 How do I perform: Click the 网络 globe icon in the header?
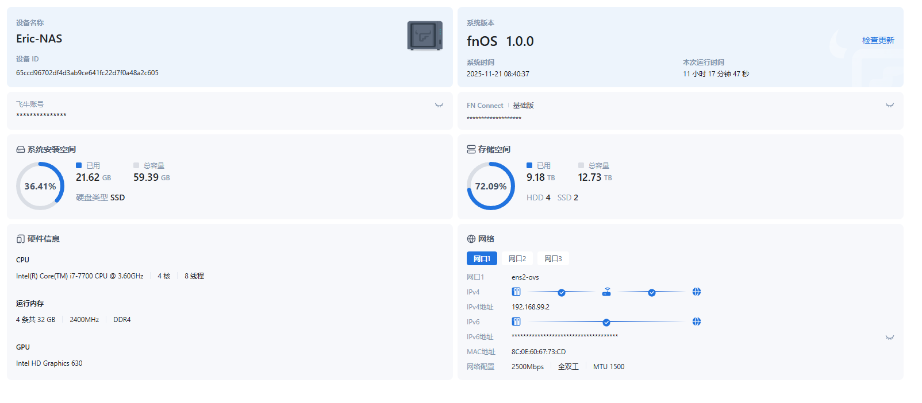tap(471, 239)
